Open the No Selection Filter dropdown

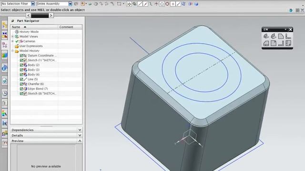tap(33, 4)
